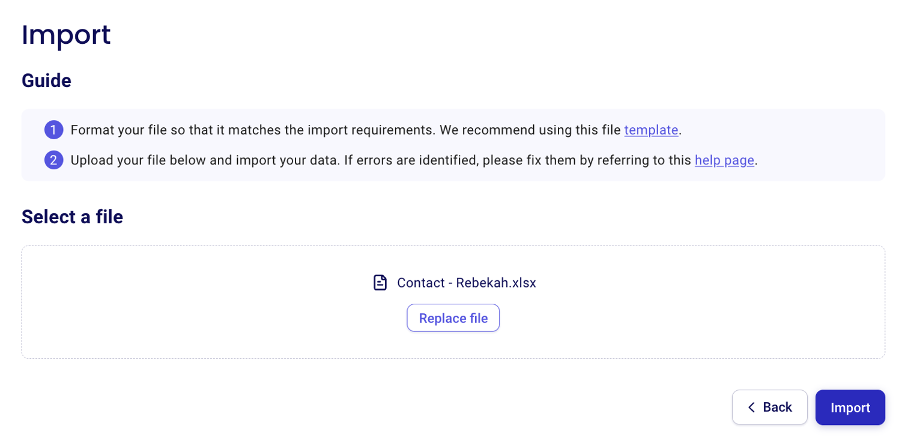Click empty space in the Guide panel
Image resolution: width=899 pixels, height=443 pixels.
pos(823,144)
